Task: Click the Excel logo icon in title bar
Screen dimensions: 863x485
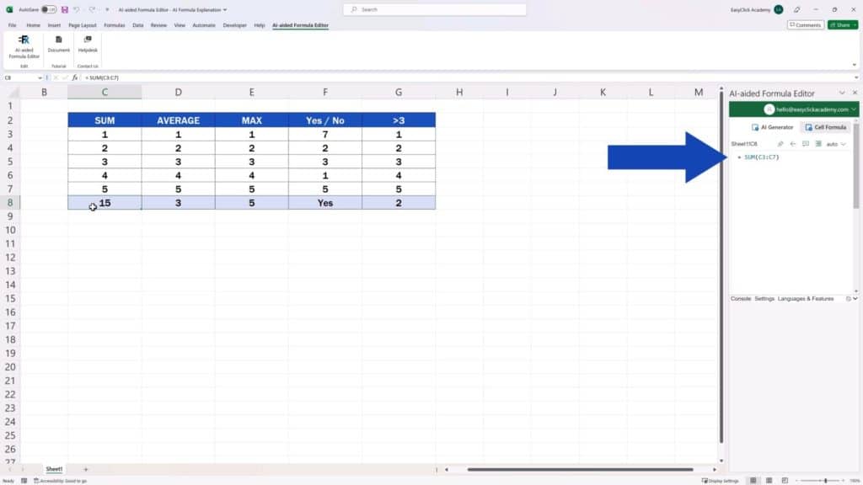Action: [x=9, y=9]
